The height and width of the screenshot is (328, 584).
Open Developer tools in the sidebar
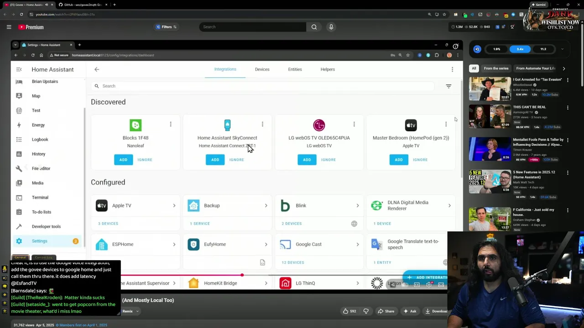point(48,226)
